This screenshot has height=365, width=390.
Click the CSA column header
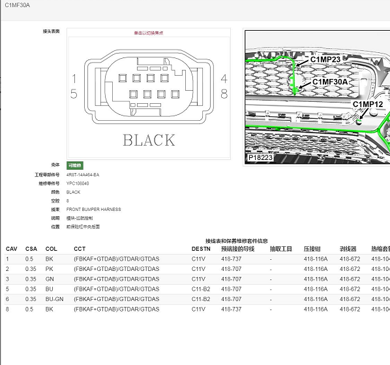[x=31, y=249]
